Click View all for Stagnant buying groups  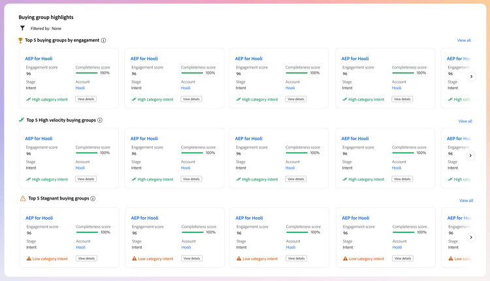(466, 201)
